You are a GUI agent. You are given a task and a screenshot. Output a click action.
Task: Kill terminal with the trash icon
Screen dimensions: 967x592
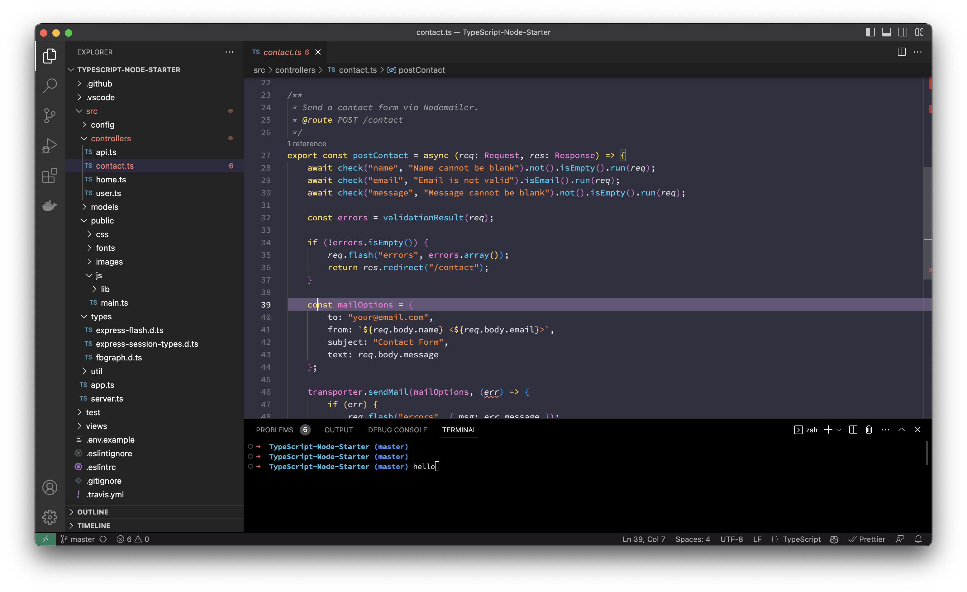869,430
